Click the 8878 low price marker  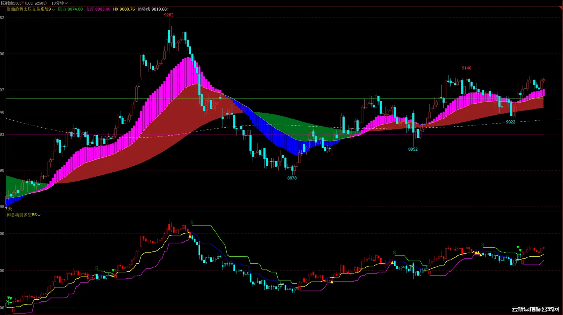(292, 178)
